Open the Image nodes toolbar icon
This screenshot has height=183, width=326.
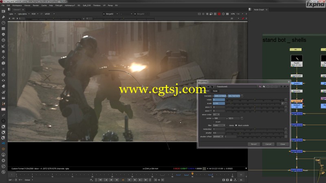tap(3, 11)
